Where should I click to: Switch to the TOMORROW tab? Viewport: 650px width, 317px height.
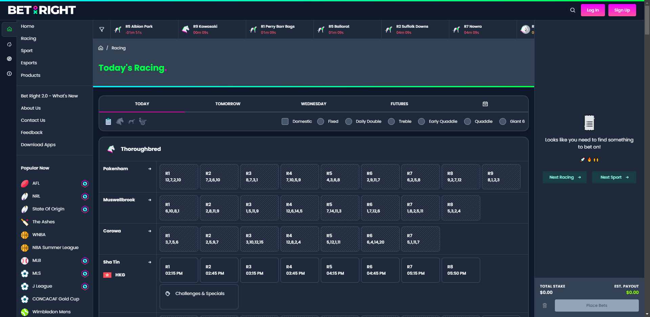point(228,104)
